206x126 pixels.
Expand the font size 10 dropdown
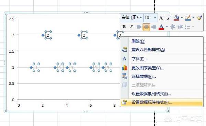pyautogui.click(x=155, y=18)
